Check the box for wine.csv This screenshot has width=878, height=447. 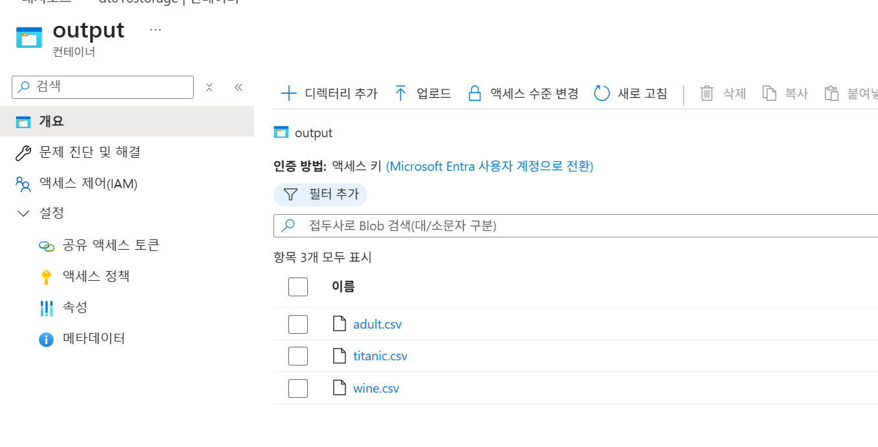tap(298, 388)
